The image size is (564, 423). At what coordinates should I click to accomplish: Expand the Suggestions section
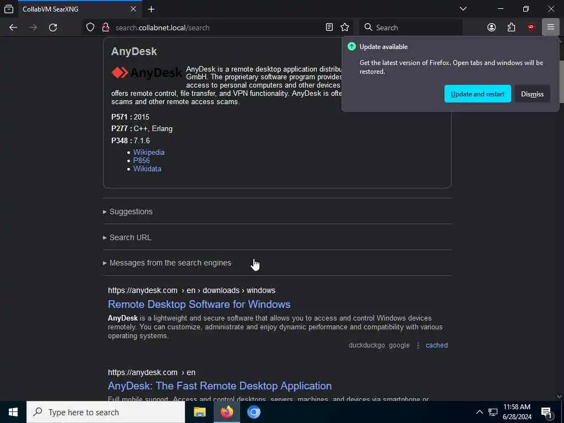[x=131, y=211]
